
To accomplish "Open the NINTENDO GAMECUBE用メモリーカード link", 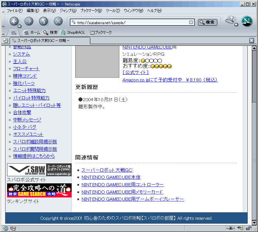I will point(123,192).
